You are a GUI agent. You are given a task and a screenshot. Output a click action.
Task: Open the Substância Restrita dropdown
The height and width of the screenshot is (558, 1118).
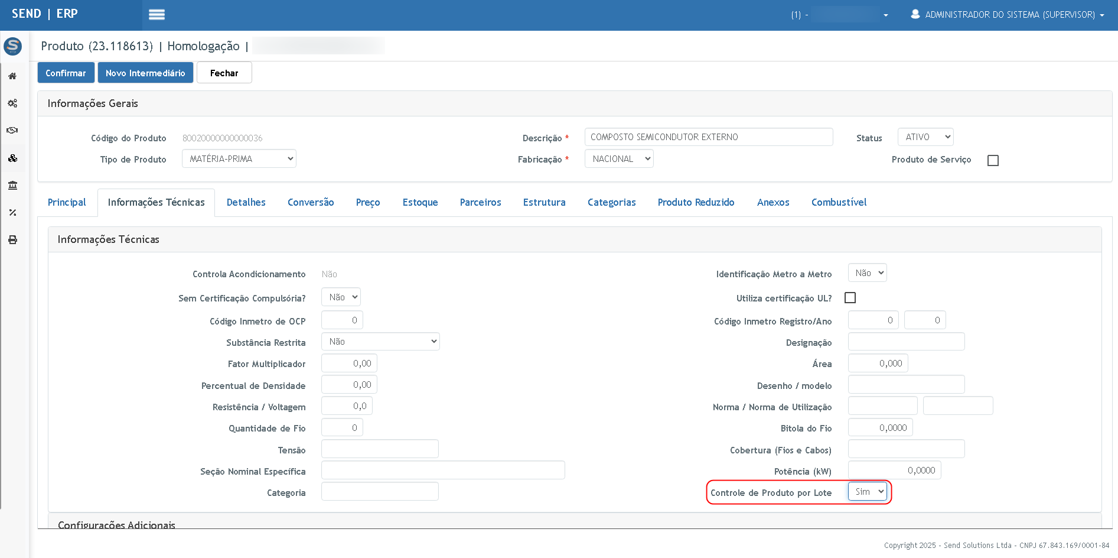tap(380, 342)
